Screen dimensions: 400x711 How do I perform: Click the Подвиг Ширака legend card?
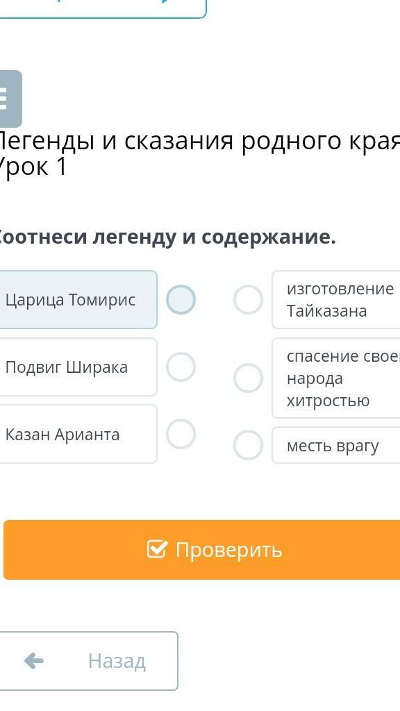tap(78, 367)
